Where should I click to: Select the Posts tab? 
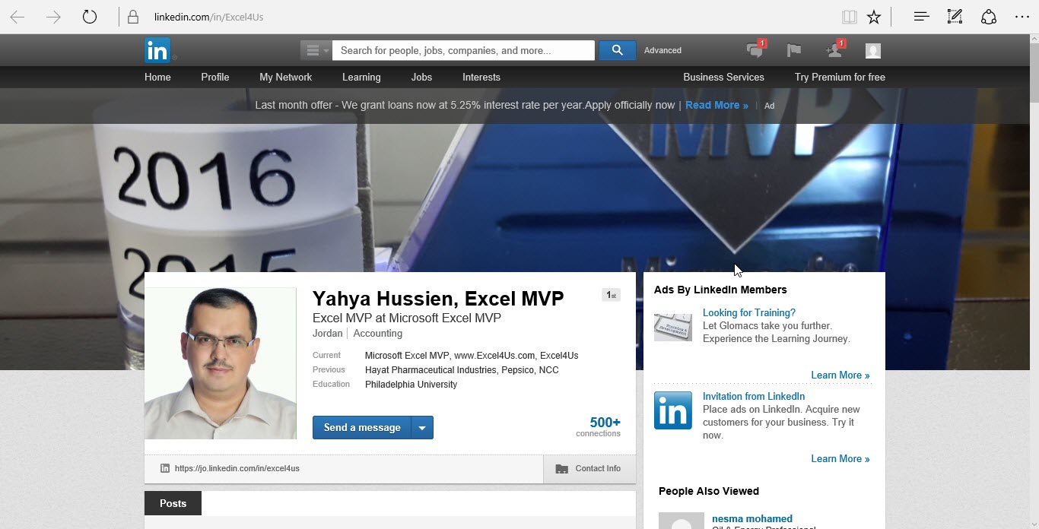click(173, 503)
